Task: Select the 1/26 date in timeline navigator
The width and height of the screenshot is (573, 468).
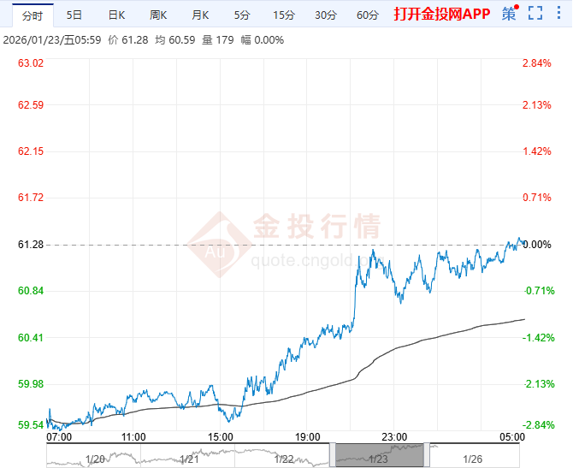Action: coord(472,459)
